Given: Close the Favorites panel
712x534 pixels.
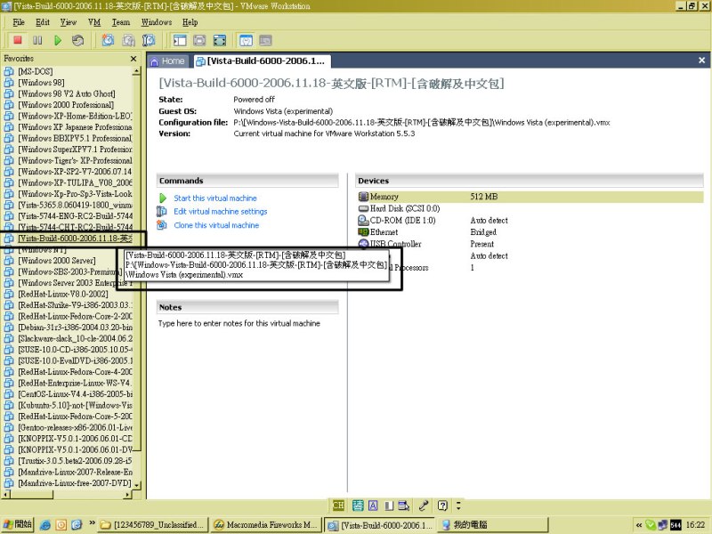Looking at the screenshot, I should (x=133, y=59).
